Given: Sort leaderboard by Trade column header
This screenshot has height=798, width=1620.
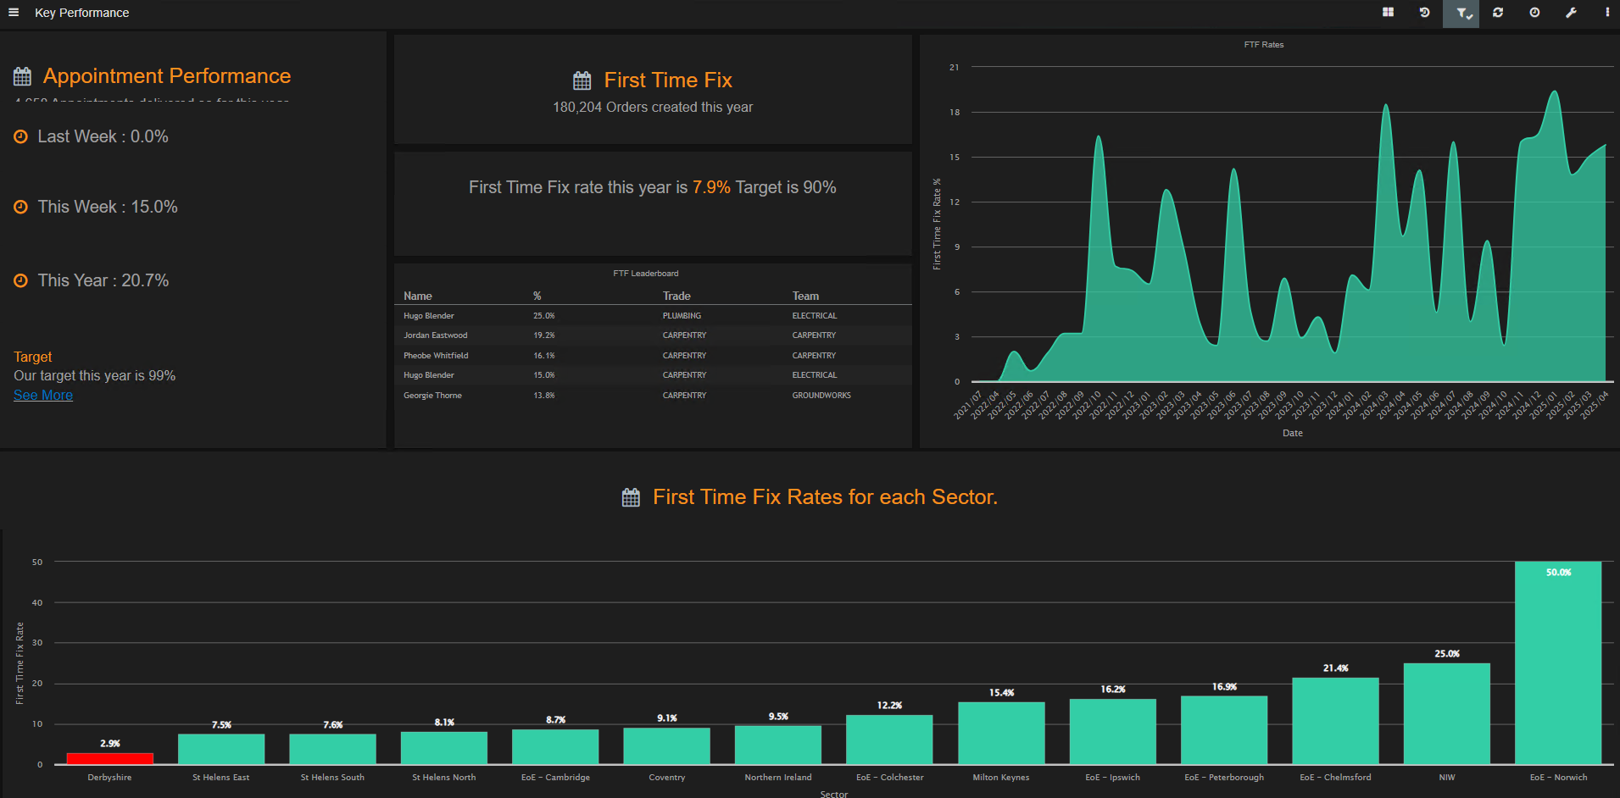Looking at the screenshot, I should click(676, 296).
